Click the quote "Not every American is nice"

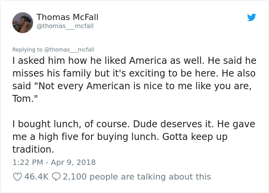(x=115, y=86)
